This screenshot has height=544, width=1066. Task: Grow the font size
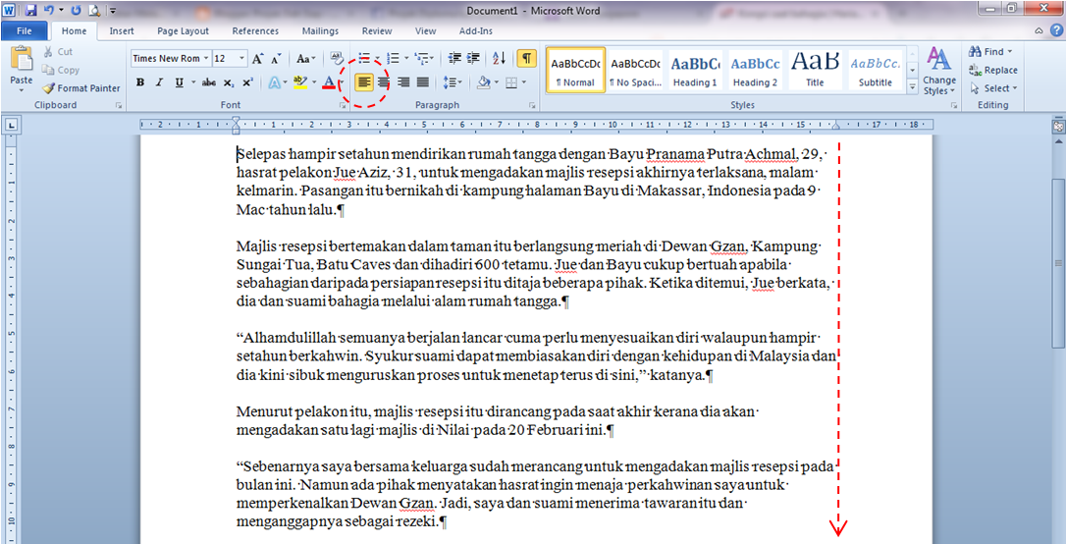[x=257, y=59]
